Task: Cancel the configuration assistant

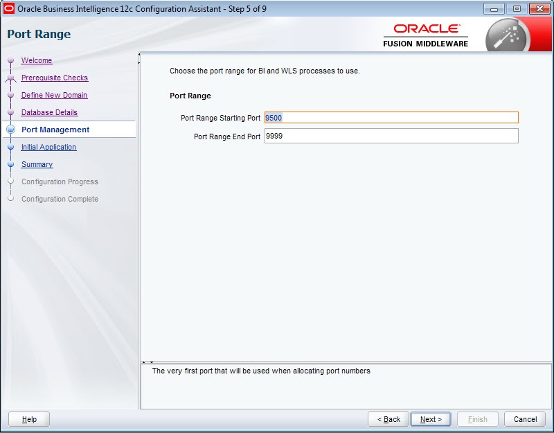Action: [525, 419]
